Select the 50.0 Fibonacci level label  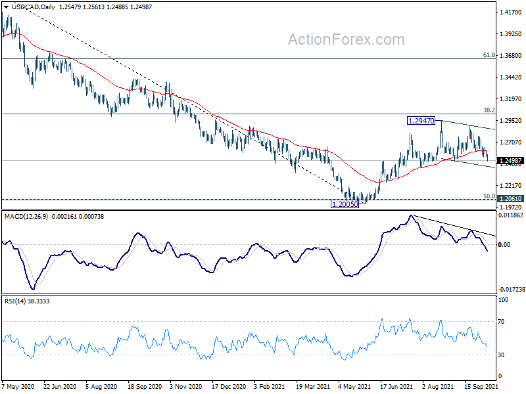(x=489, y=196)
